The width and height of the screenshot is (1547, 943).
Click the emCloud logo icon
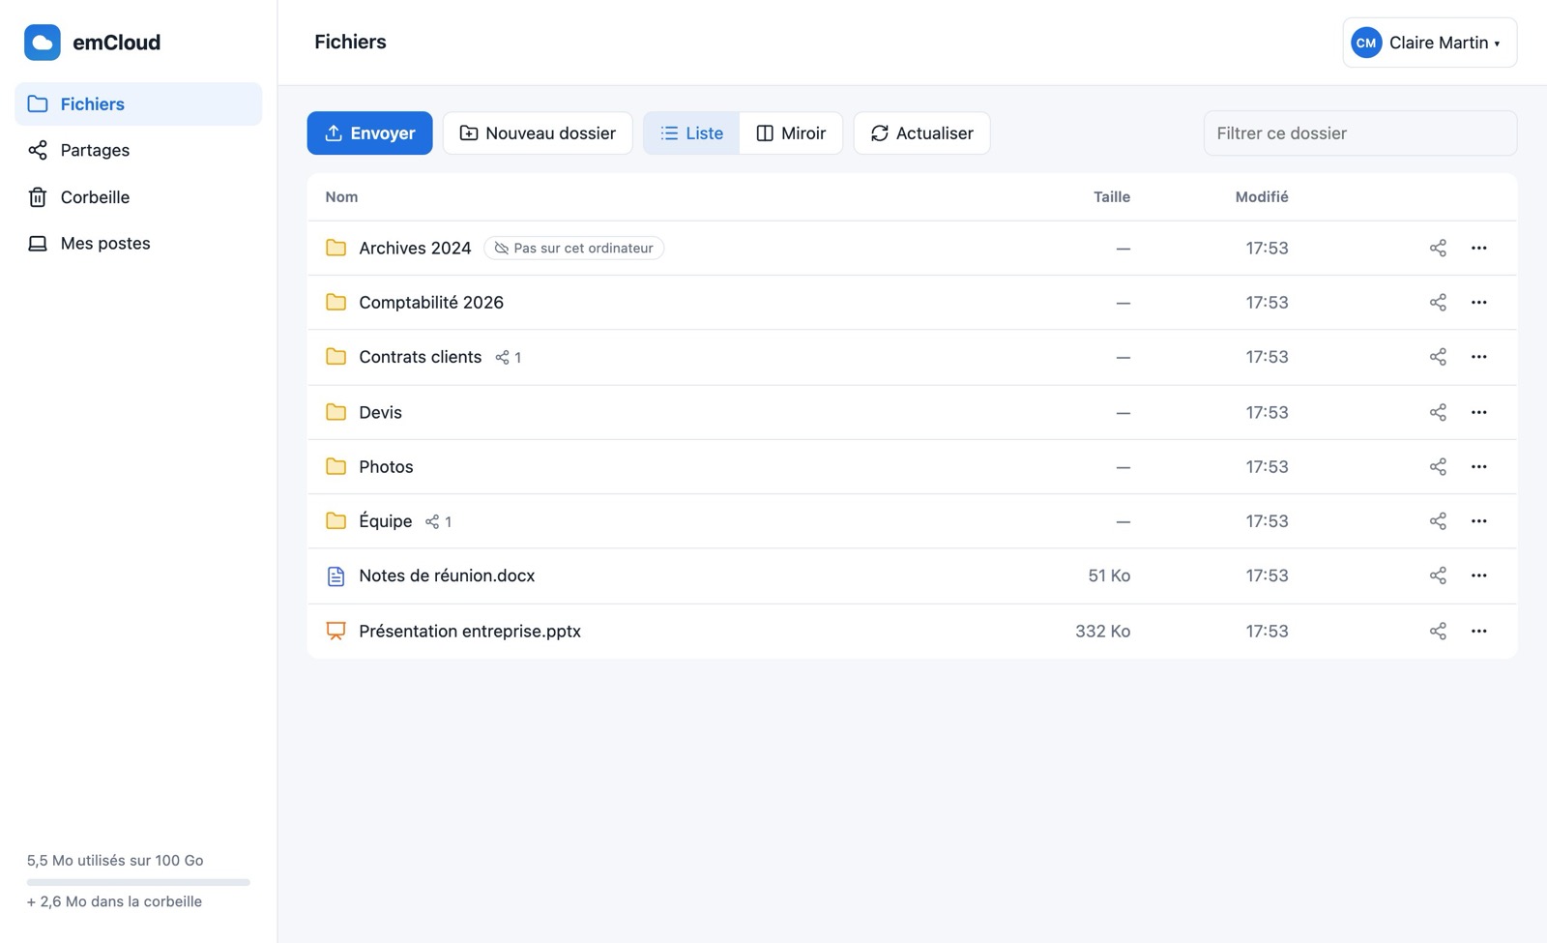pyautogui.click(x=43, y=43)
